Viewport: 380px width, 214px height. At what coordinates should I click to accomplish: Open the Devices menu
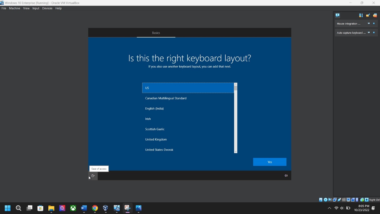47,8
